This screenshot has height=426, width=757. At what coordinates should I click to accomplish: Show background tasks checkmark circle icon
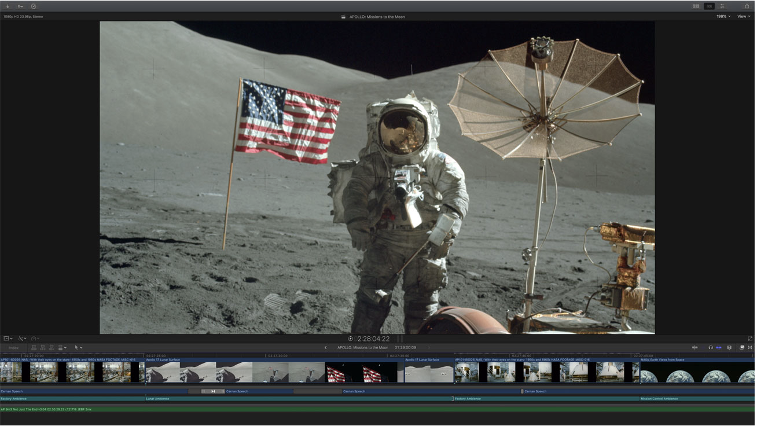(x=34, y=6)
